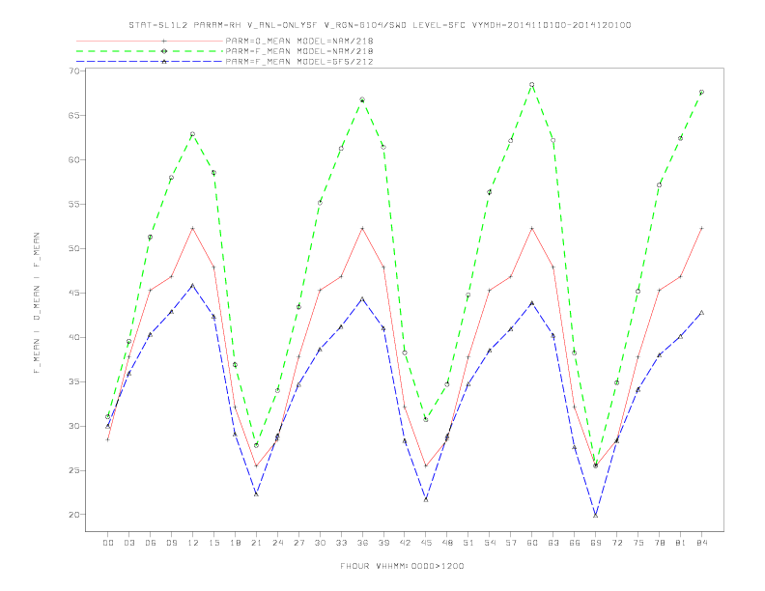
Task: Click the blue dashed legend line sample
Action: point(150,62)
